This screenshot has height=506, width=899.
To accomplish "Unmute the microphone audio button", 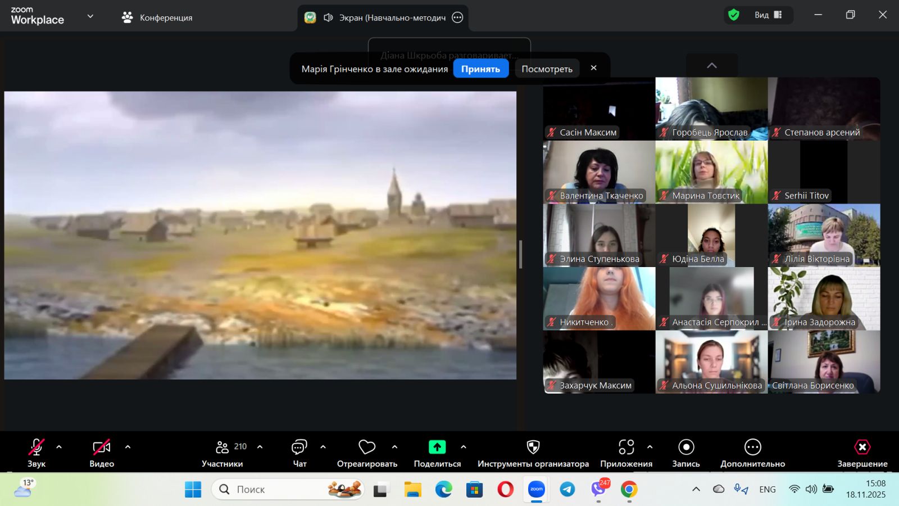I will tap(37, 448).
